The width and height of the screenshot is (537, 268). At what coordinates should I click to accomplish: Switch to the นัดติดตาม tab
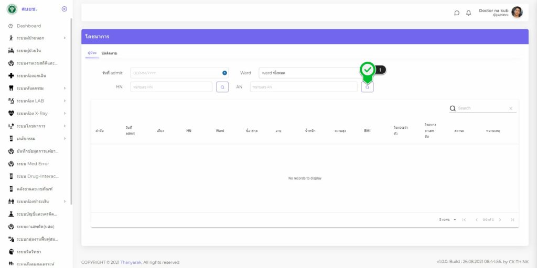click(109, 53)
